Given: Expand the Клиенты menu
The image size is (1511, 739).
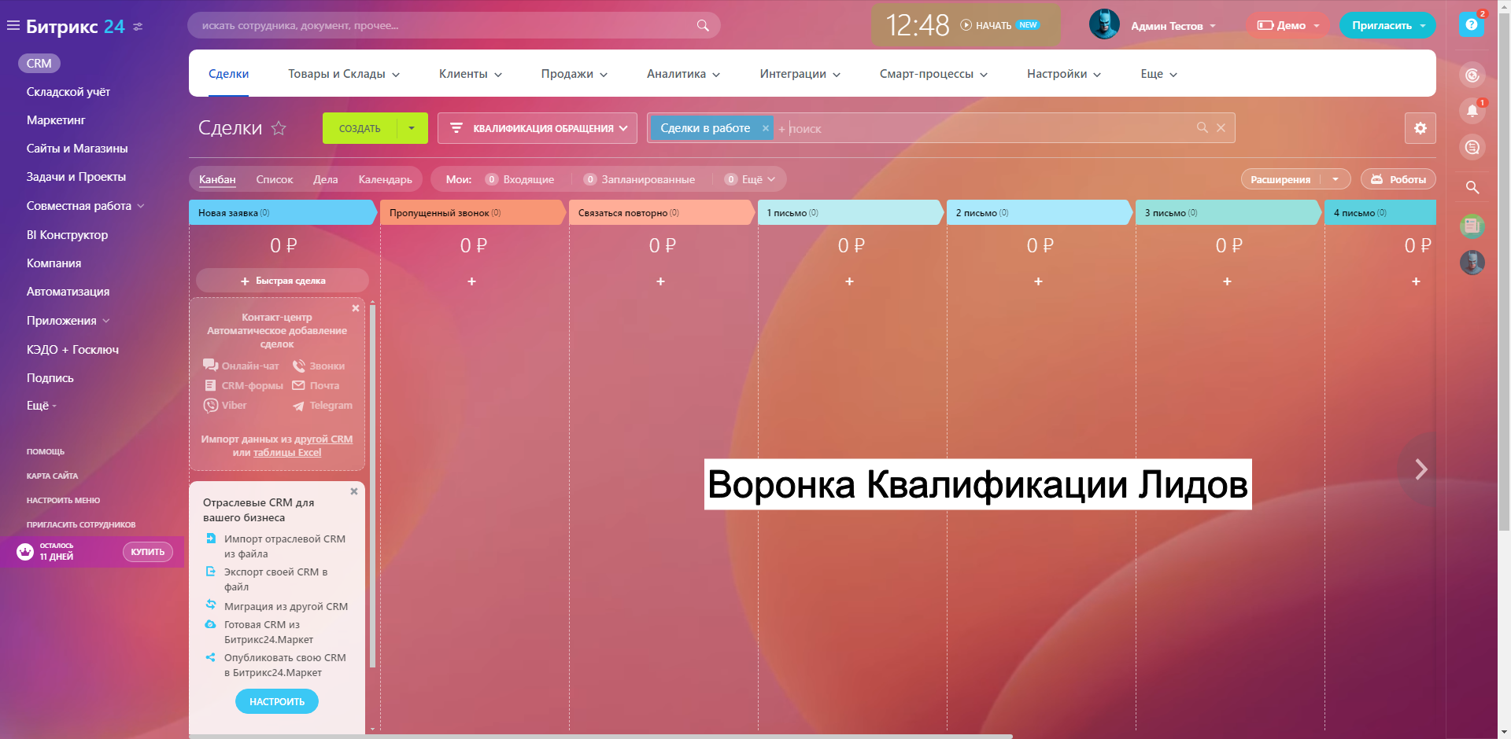Looking at the screenshot, I should [471, 74].
